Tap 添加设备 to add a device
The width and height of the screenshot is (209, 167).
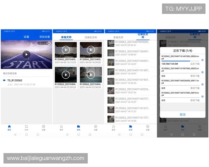tap(45, 37)
